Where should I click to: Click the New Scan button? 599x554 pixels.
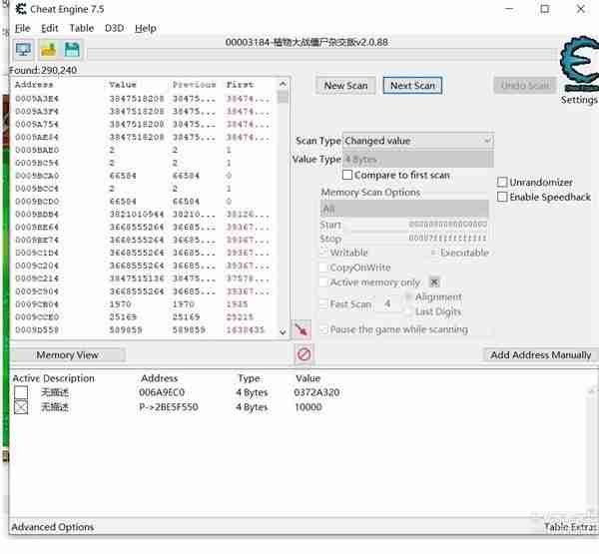(x=345, y=86)
